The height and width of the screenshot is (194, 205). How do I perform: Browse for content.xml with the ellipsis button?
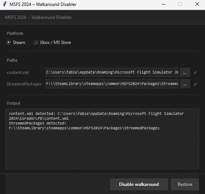click(185, 72)
